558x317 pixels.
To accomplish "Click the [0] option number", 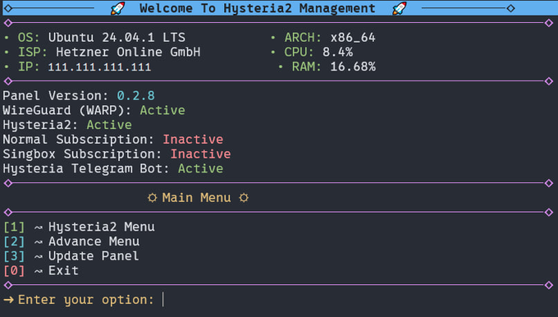I will [x=14, y=271].
